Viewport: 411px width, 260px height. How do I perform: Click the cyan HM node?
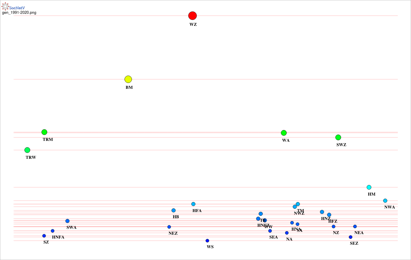point(369,187)
